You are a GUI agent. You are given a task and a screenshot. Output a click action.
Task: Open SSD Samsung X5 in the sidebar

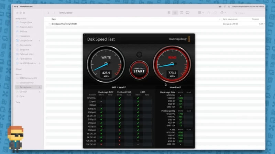(x=28, y=78)
